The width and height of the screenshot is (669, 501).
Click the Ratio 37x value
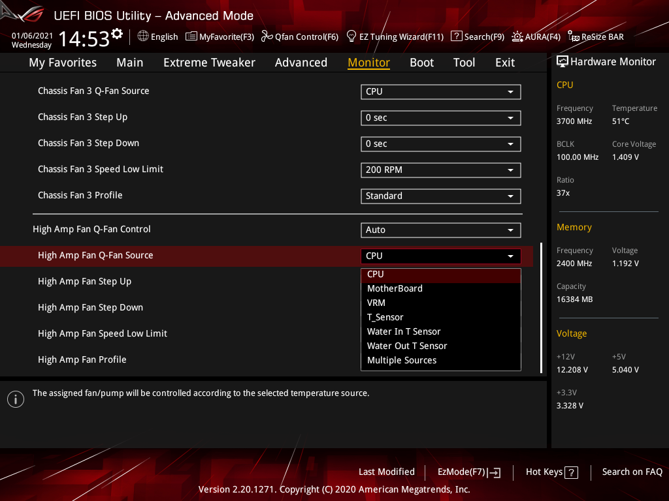(563, 193)
